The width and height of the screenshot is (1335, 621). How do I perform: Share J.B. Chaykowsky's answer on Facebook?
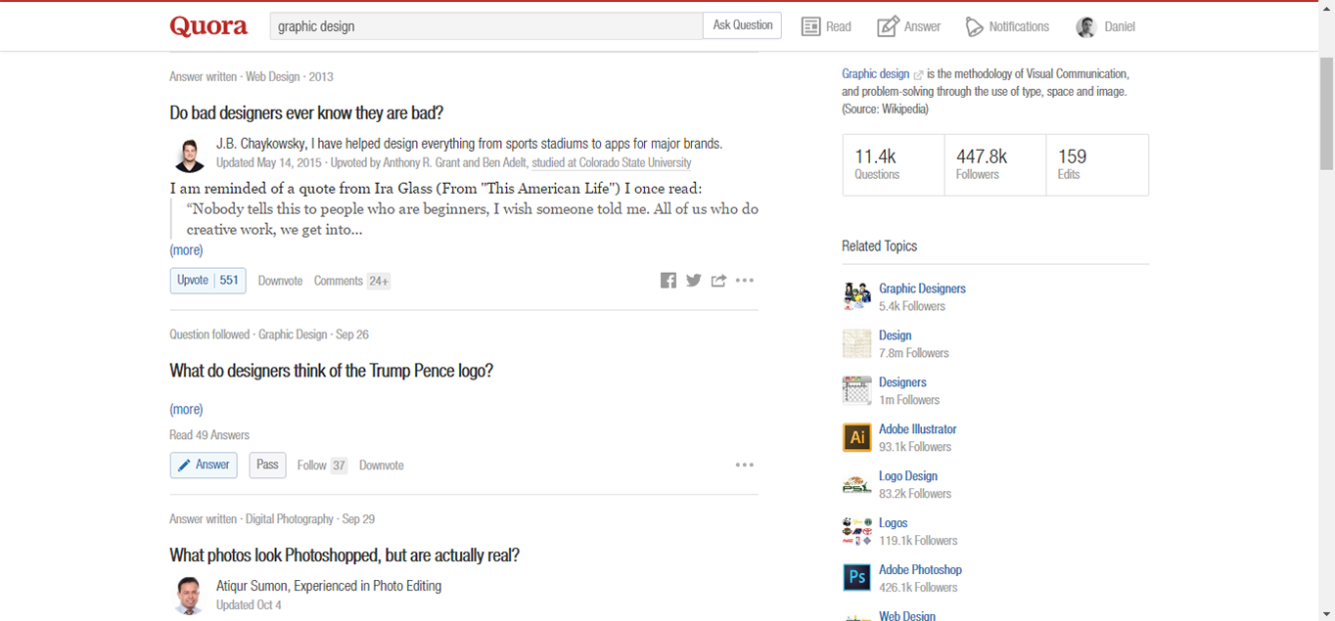pyautogui.click(x=668, y=281)
